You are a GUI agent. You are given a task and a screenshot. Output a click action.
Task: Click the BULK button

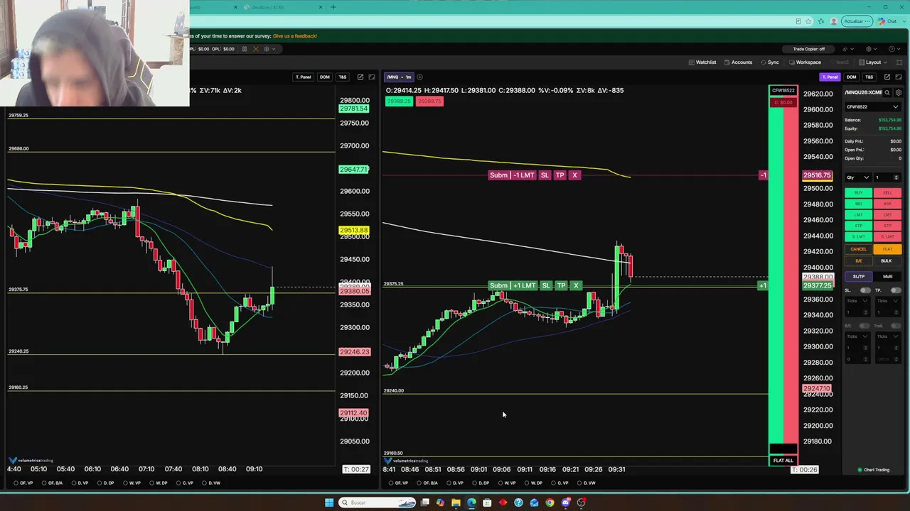[x=887, y=260]
